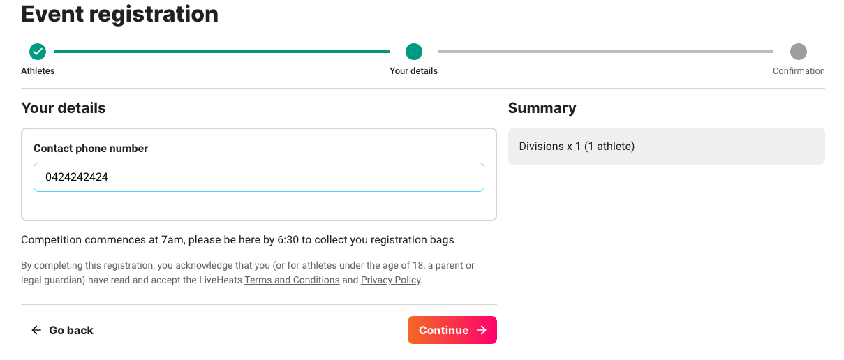Viewport: 844px width, 360px height.
Task: Click the left arrow icon beside Go back
Action: [x=36, y=330]
